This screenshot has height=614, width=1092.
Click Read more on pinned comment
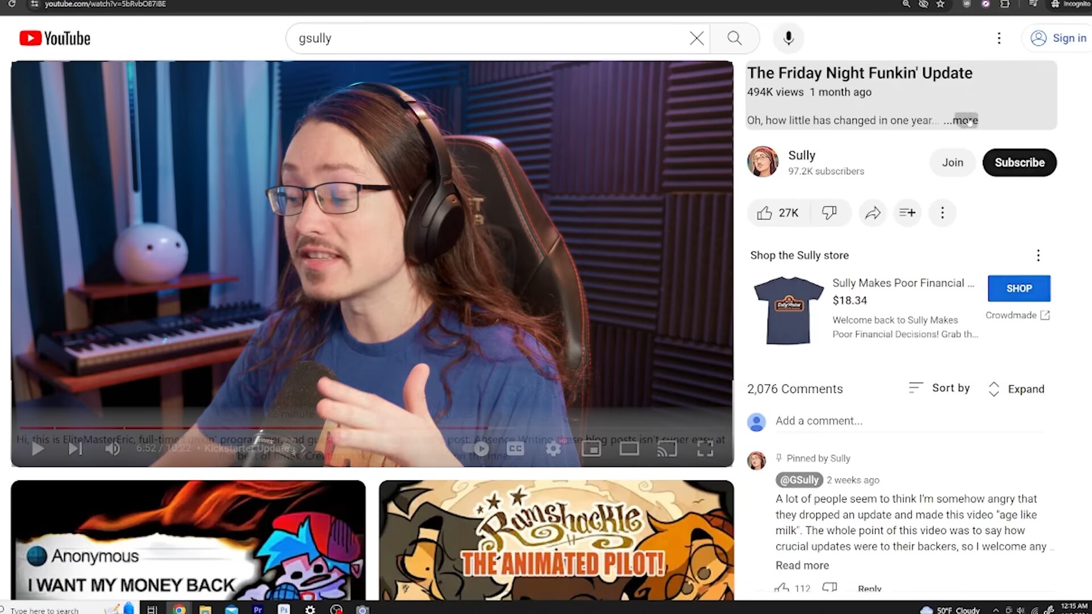pyautogui.click(x=802, y=565)
